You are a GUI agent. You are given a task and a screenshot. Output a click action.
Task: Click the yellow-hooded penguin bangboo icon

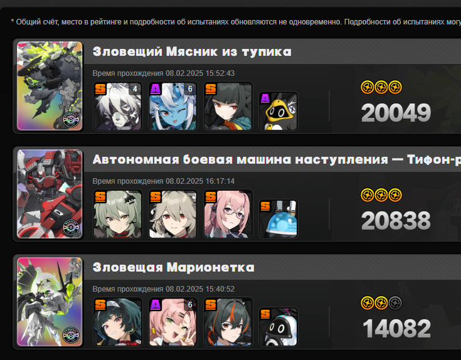pyautogui.click(x=278, y=111)
